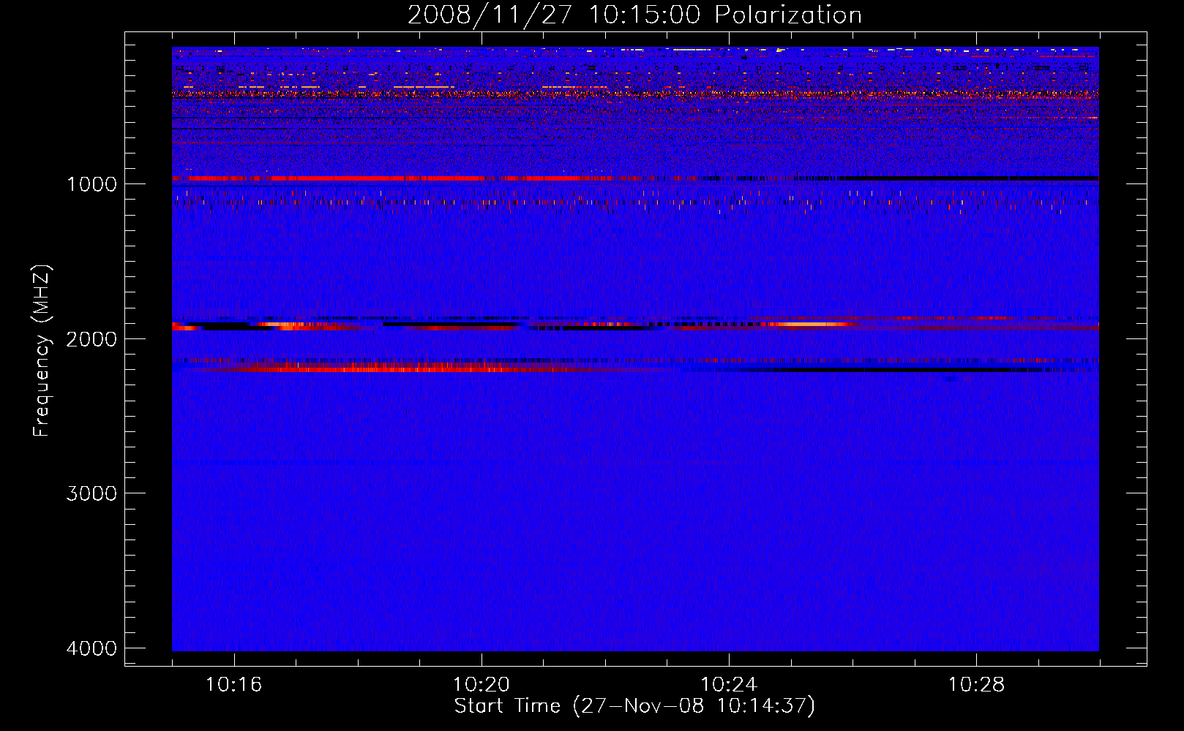The height and width of the screenshot is (731, 1184).
Task: Click the '2000' frequency tick label
Action: pos(91,338)
